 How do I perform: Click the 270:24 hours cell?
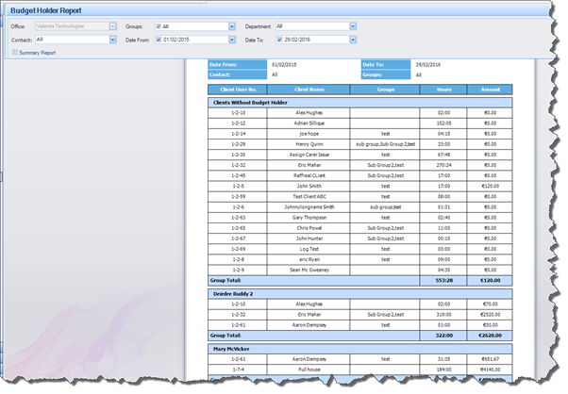click(x=443, y=165)
